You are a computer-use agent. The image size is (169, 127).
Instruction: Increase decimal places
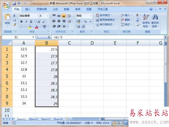[x=78, y=27]
